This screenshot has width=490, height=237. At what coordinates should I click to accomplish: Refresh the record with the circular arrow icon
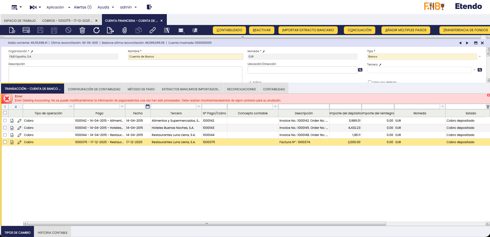pos(96,30)
